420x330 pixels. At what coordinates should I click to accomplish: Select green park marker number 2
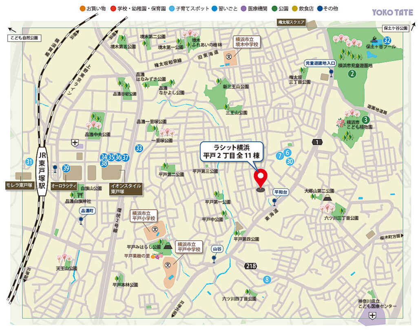(x=351, y=74)
